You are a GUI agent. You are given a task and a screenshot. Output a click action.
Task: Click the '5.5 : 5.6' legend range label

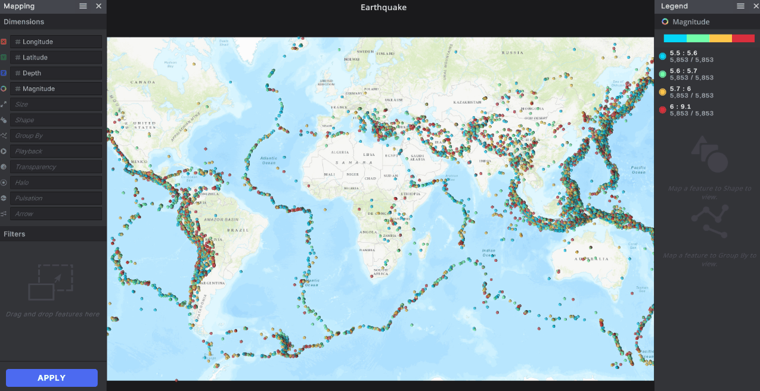683,53
